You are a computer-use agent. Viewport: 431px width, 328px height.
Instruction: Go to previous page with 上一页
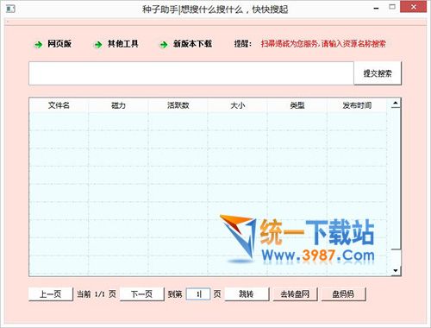(51, 294)
